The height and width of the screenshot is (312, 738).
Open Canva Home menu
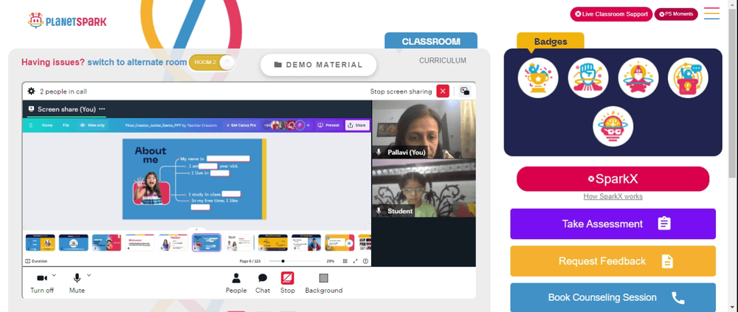(47, 125)
